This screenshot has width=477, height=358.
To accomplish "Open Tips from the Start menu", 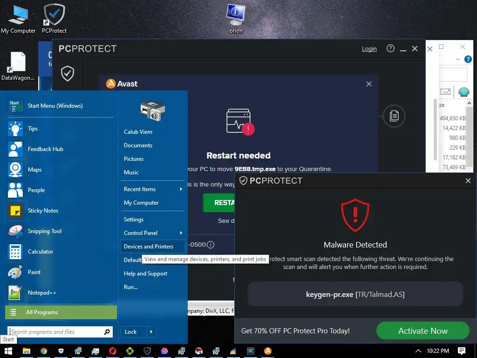I will pyautogui.click(x=60, y=129).
